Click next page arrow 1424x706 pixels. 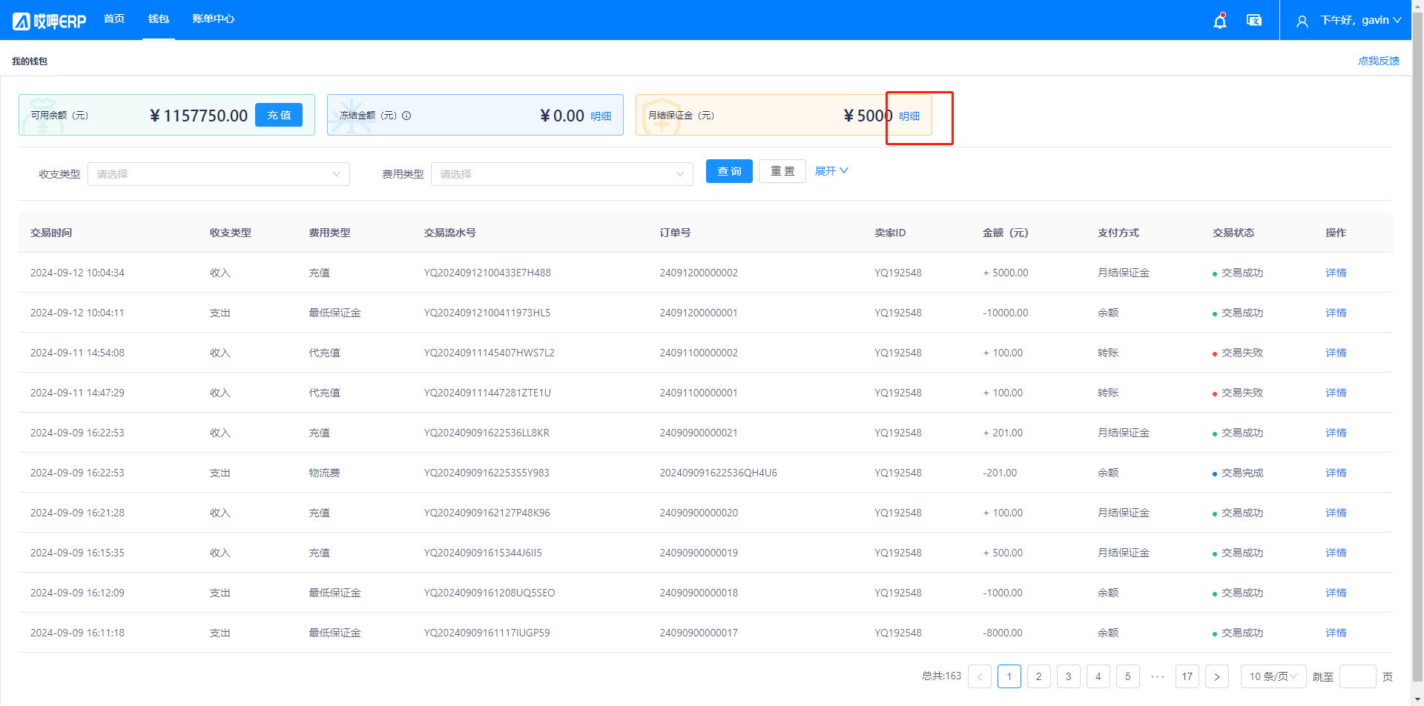[x=1217, y=676]
